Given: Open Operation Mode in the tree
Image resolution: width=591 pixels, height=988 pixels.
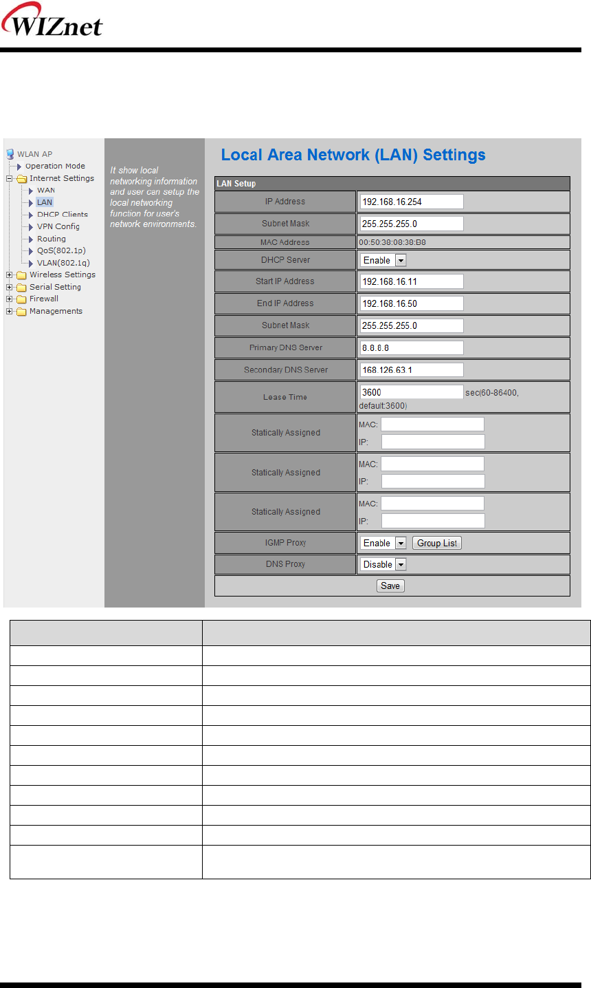Looking at the screenshot, I should point(55,167).
